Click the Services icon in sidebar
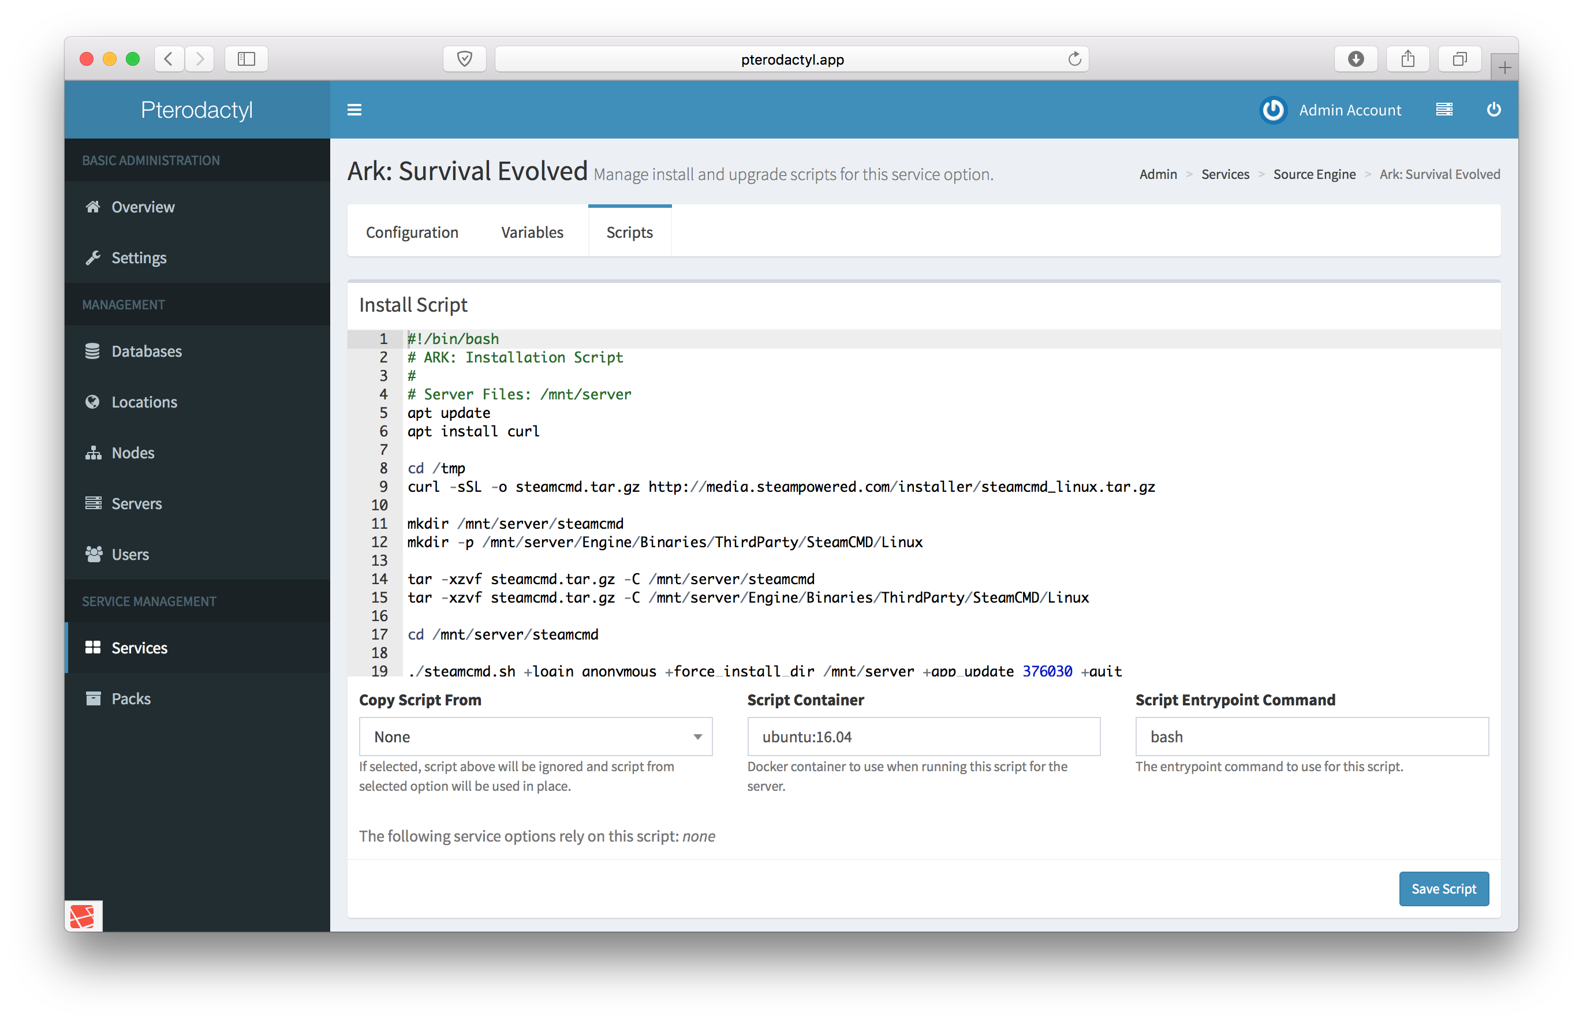 click(94, 647)
